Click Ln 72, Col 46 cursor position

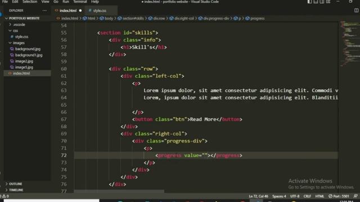click(258, 196)
